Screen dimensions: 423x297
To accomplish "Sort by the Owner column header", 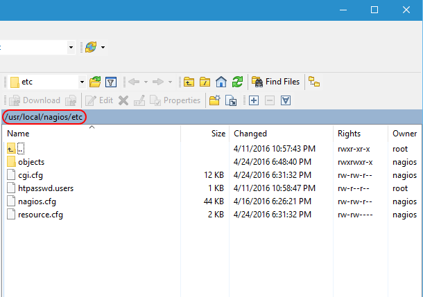I will tap(406, 134).
